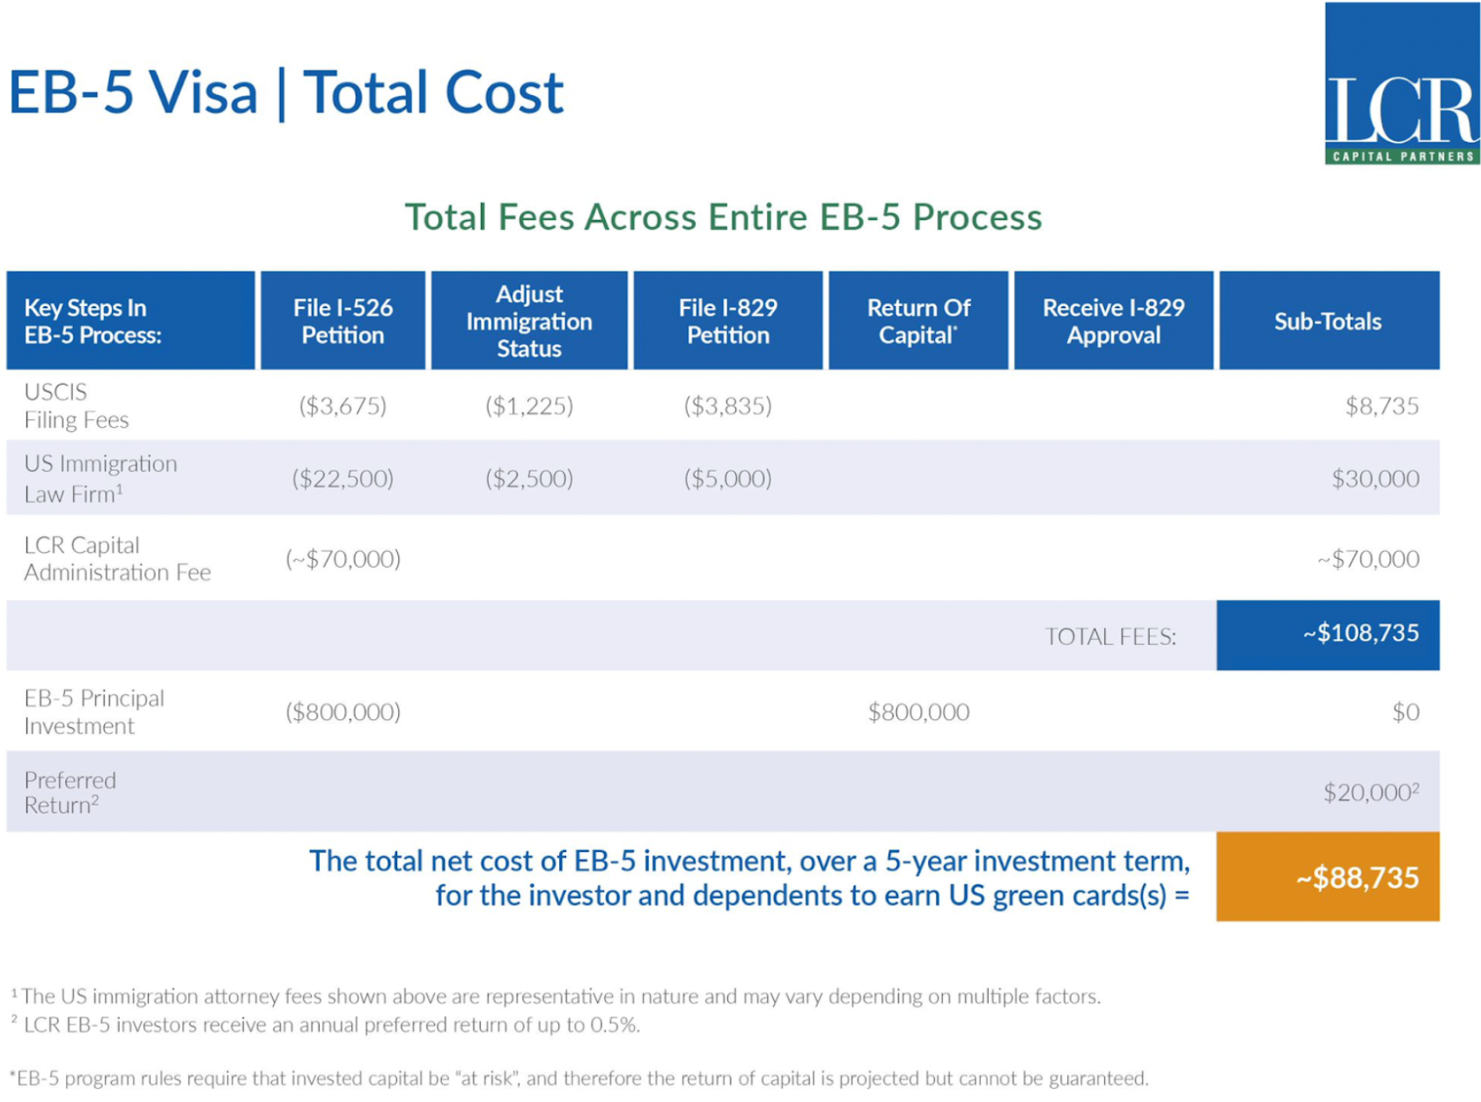The width and height of the screenshot is (1481, 1102).
Task: Click the ($2,500) law firm fee cell
Action: click(x=529, y=479)
